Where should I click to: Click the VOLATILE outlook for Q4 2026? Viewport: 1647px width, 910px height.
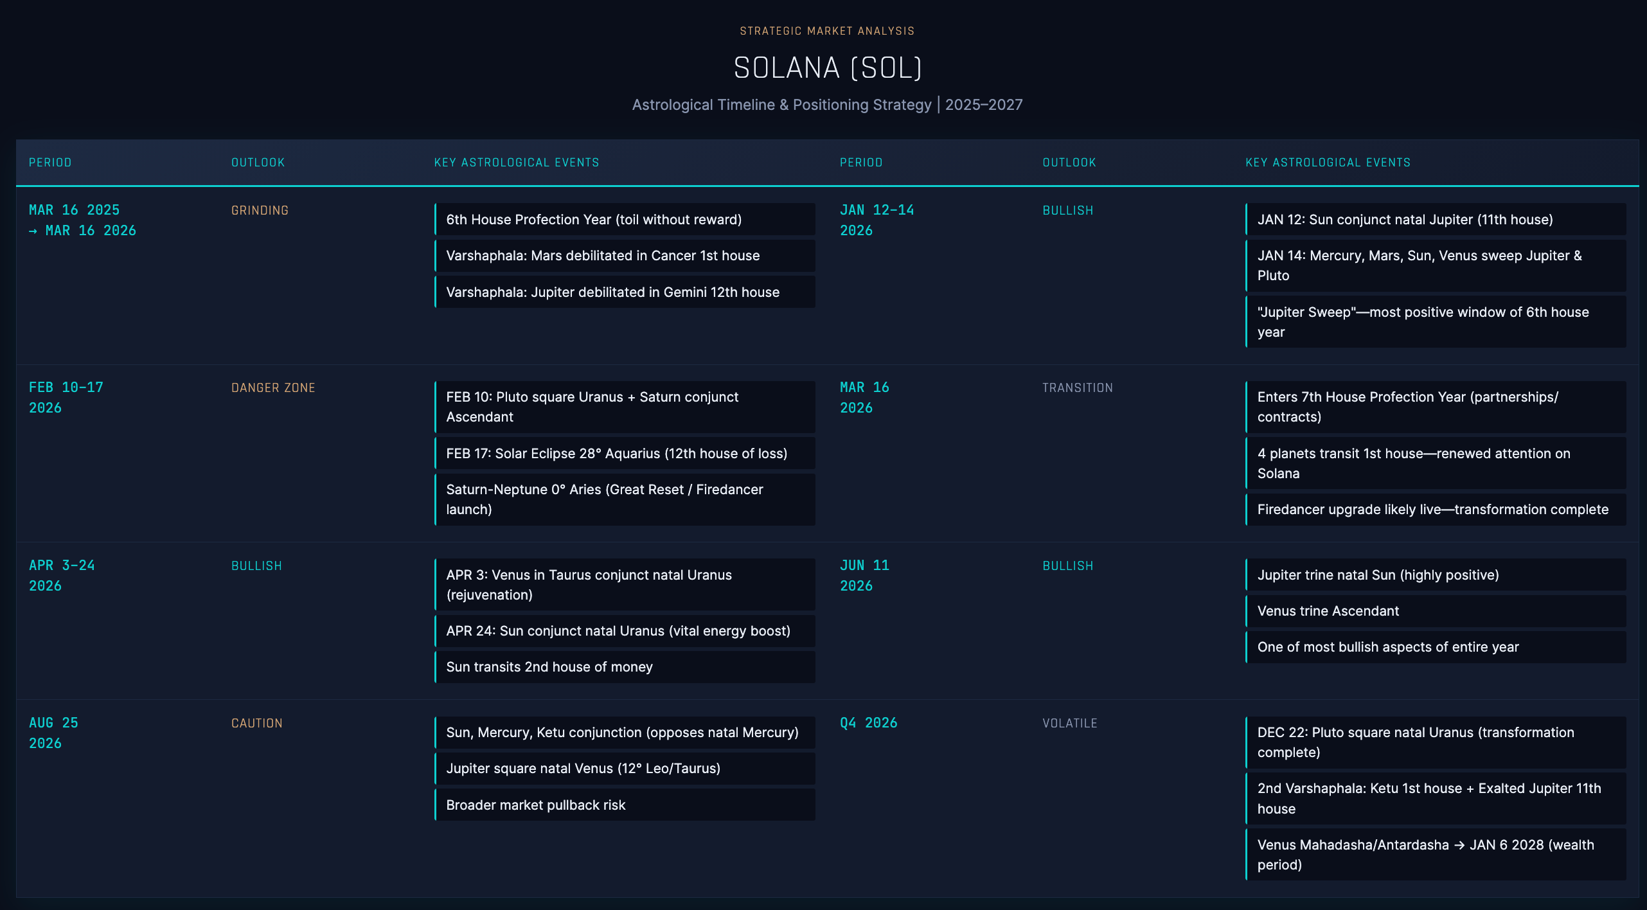1070,723
